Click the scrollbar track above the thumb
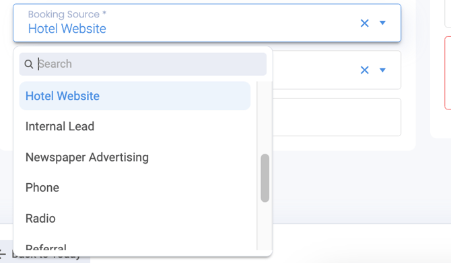The width and height of the screenshot is (451, 263). click(265, 117)
